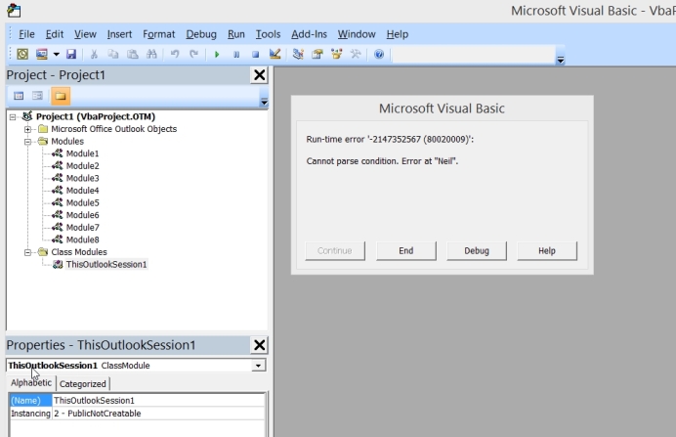Select Module8 in the project tree
The image size is (676, 437).
coord(82,240)
